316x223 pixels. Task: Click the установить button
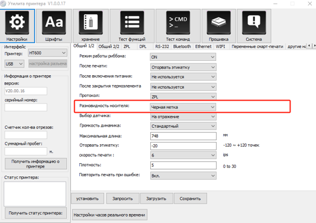click(x=88, y=199)
